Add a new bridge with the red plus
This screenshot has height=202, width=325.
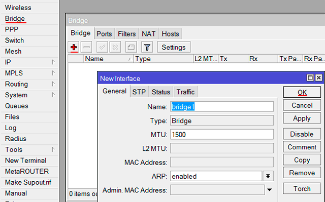[x=74, y=47]
